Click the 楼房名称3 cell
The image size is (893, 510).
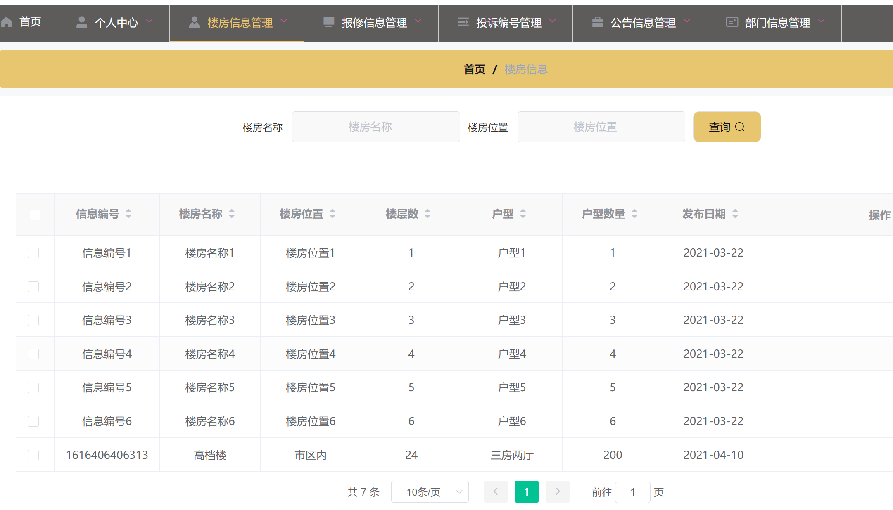[210, 320]
